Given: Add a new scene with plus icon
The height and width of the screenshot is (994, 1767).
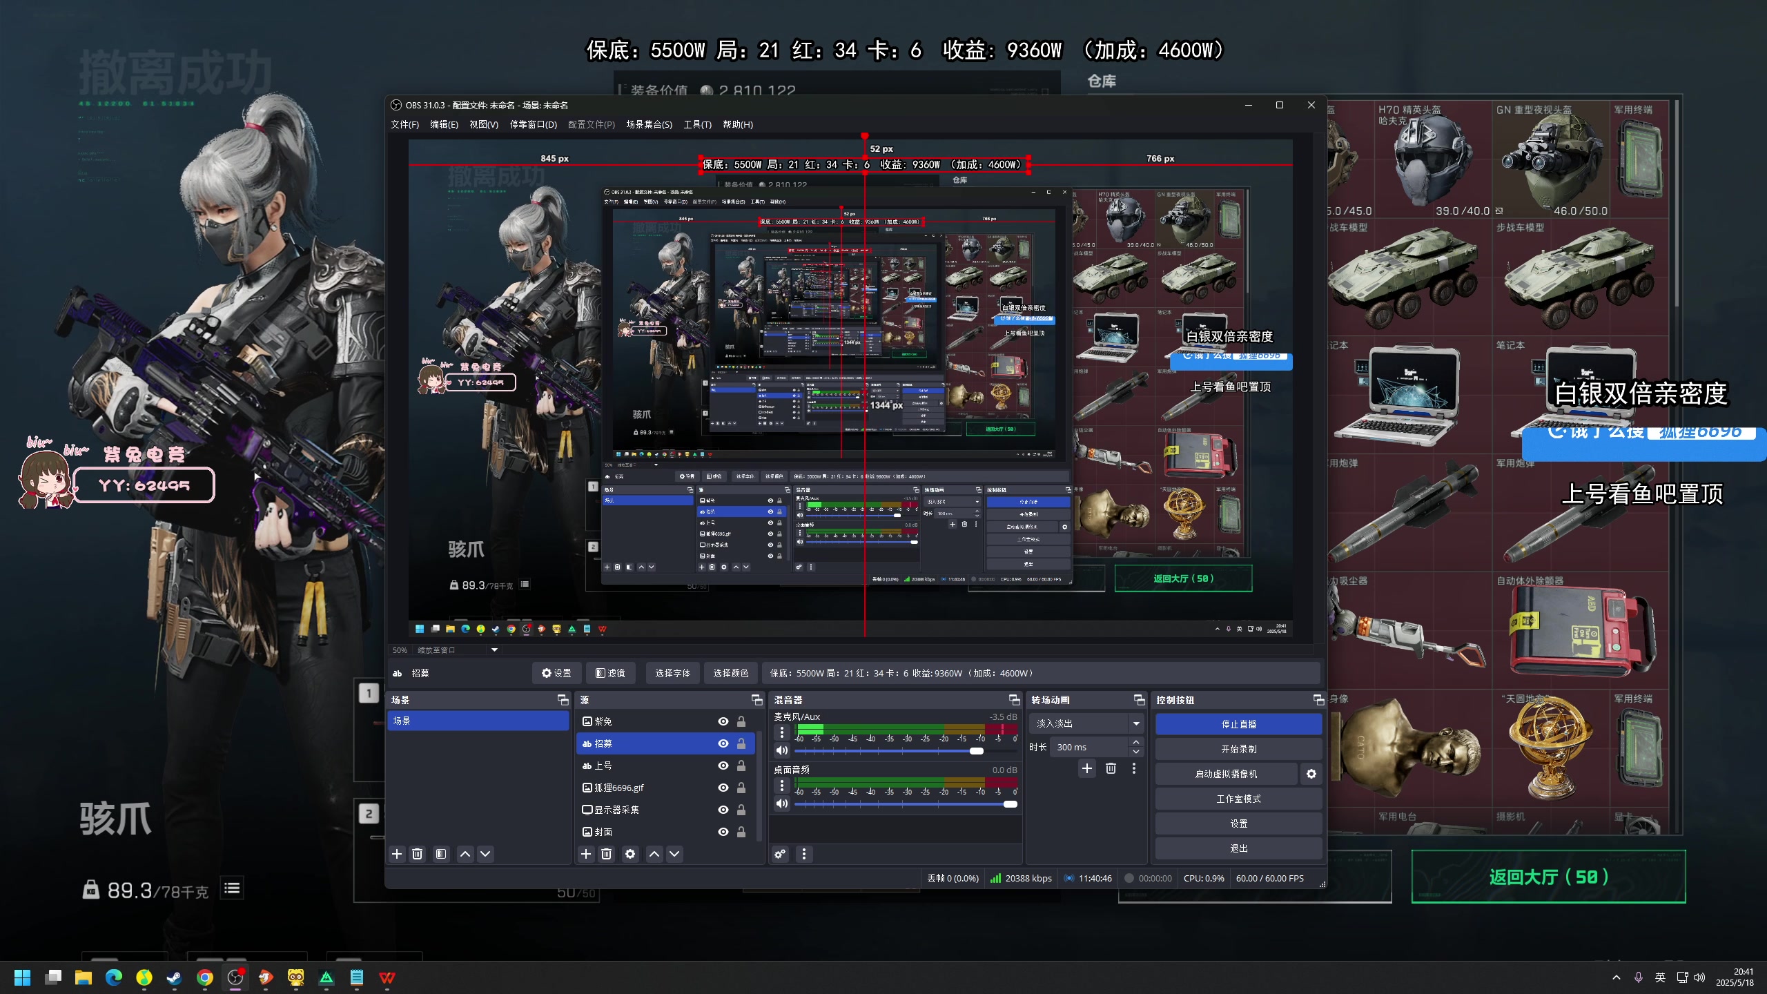Looking at the screenshot, I should point(397,854).
